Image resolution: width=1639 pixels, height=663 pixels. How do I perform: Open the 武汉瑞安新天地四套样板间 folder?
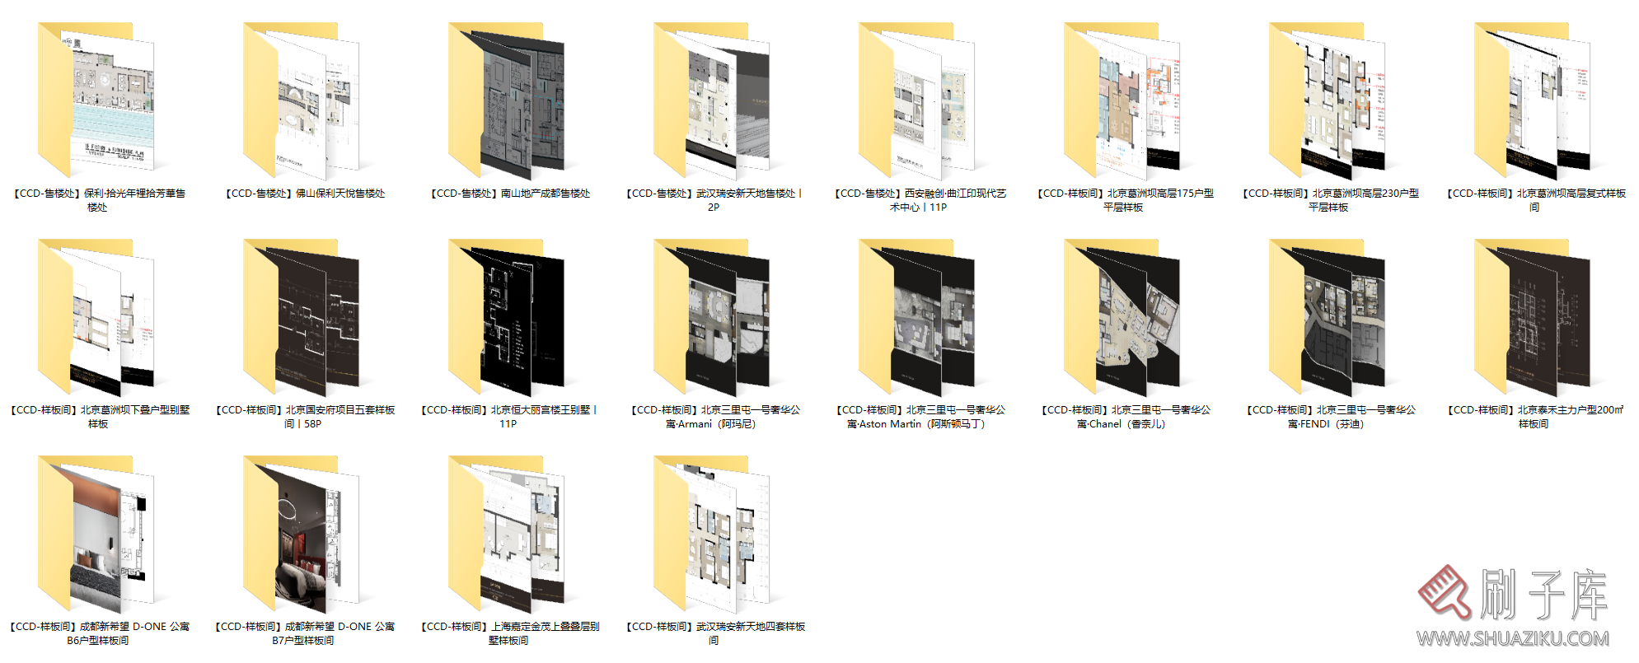click(x=712, y=534)
